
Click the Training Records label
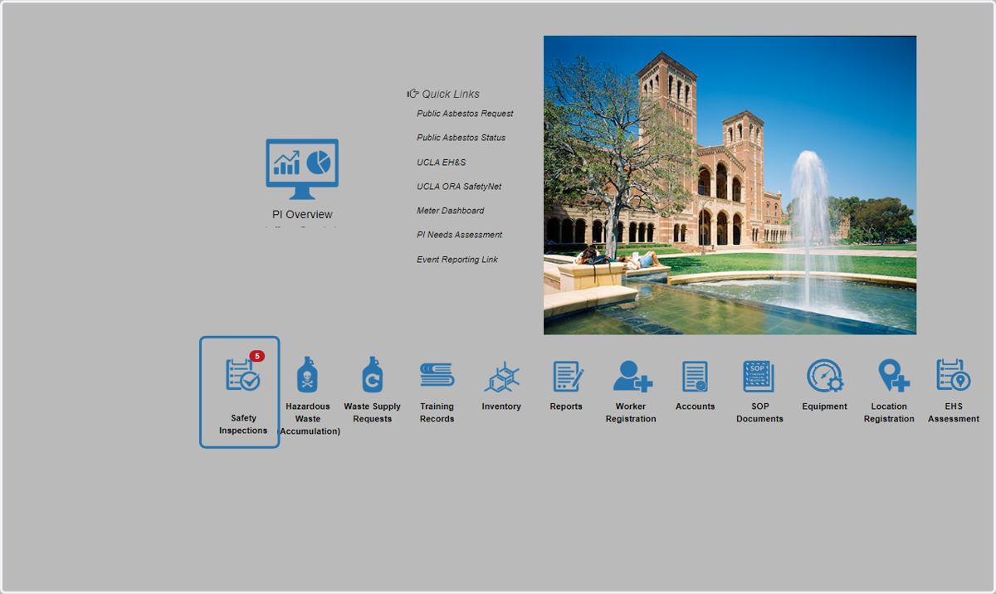pos(437,412)
